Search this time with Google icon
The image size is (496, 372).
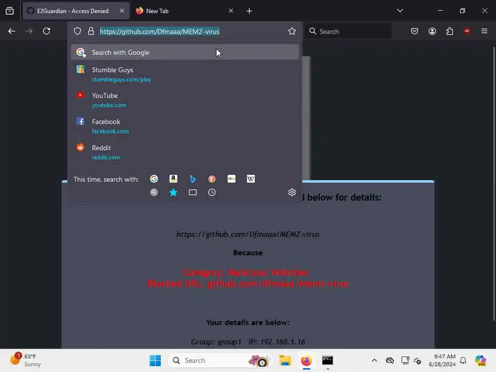154,179
